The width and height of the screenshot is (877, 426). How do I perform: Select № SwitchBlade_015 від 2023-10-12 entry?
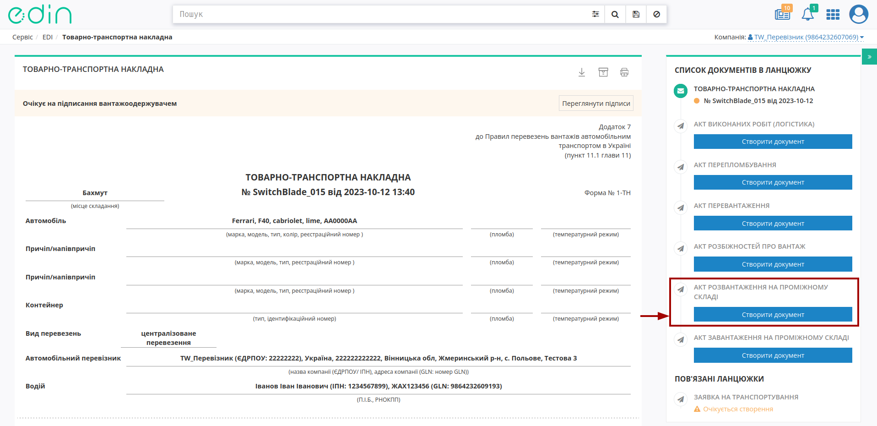point(758,101)
